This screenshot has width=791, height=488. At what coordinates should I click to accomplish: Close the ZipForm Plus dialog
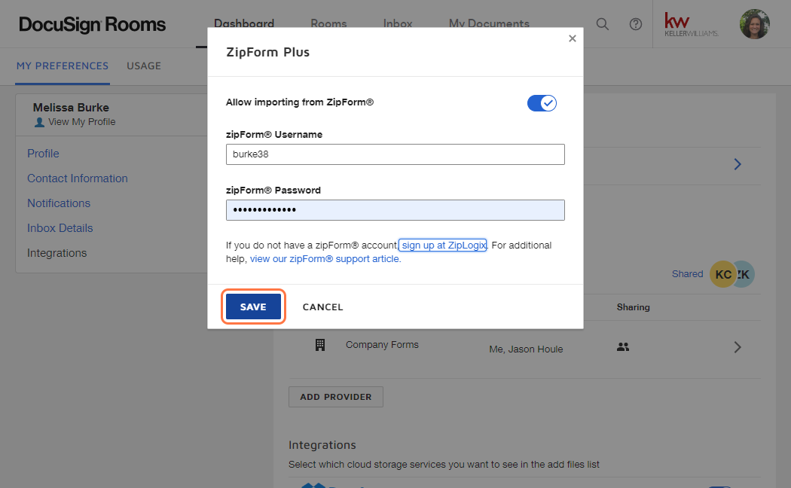572,38
